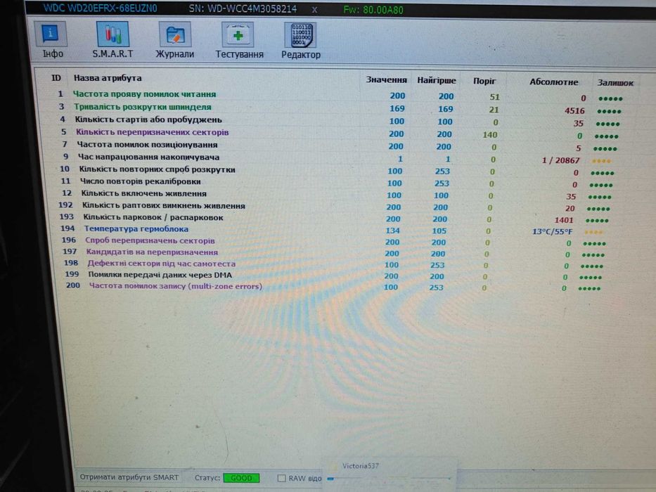Click threshold value 51 for read errors
656x492 pixels.
point(494,97)
